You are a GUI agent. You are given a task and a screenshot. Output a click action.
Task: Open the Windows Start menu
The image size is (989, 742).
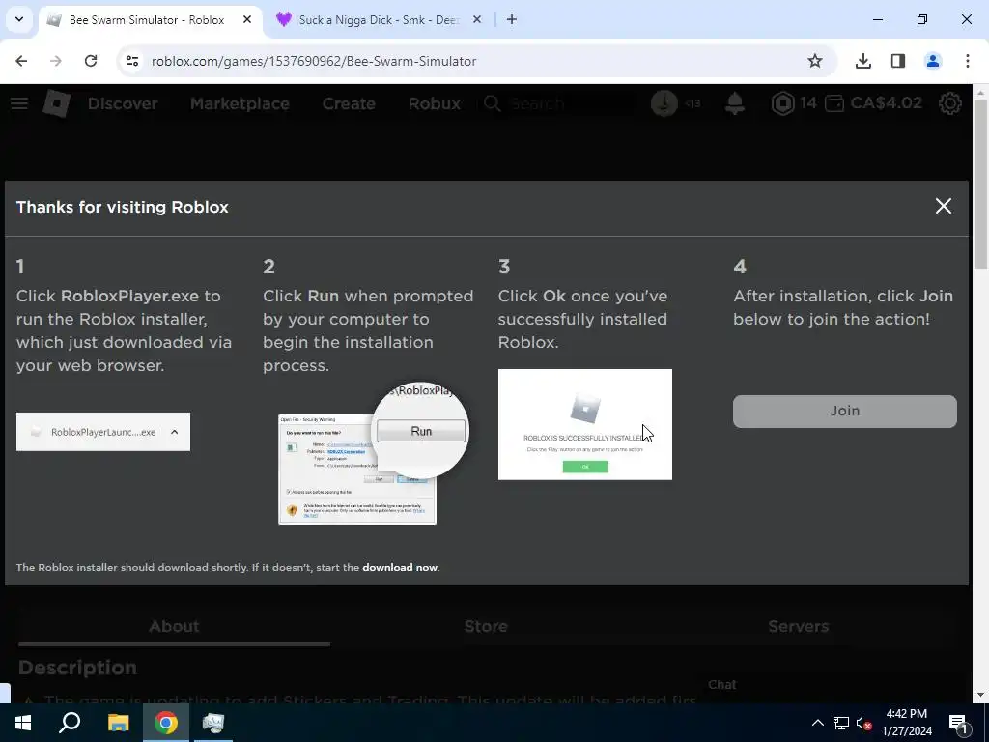(x=23, y=723)
